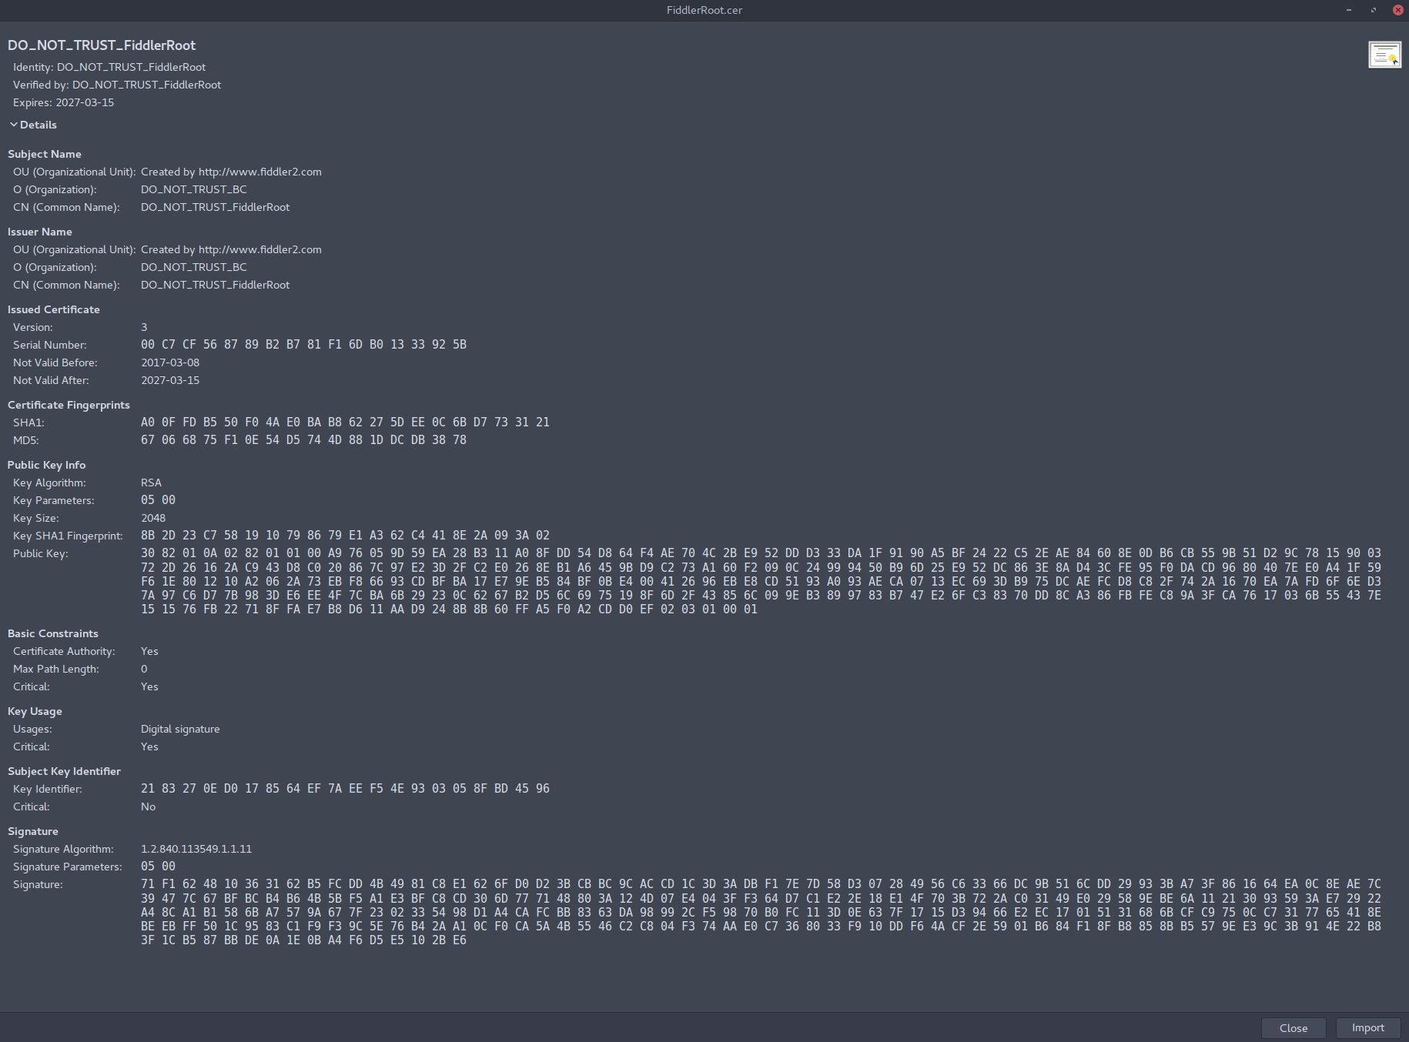Select the Issued Certificate heading
The width and height of the screenshot is (1409, 1042).
pos(54,309)
